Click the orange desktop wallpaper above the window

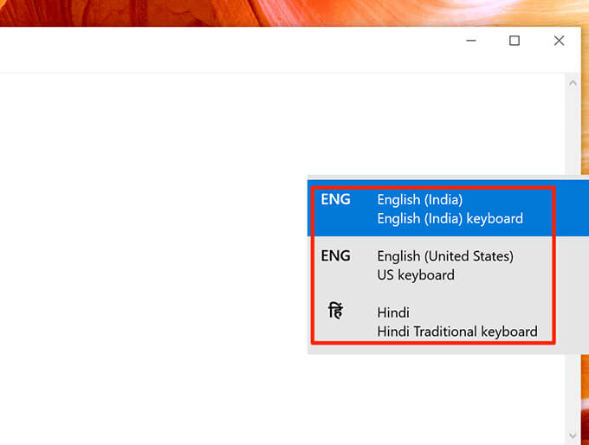click(260, 12)
